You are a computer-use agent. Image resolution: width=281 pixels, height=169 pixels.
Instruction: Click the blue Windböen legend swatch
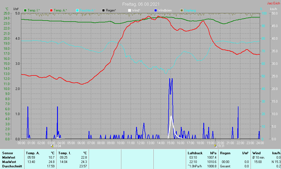click(x=156, y=11)
